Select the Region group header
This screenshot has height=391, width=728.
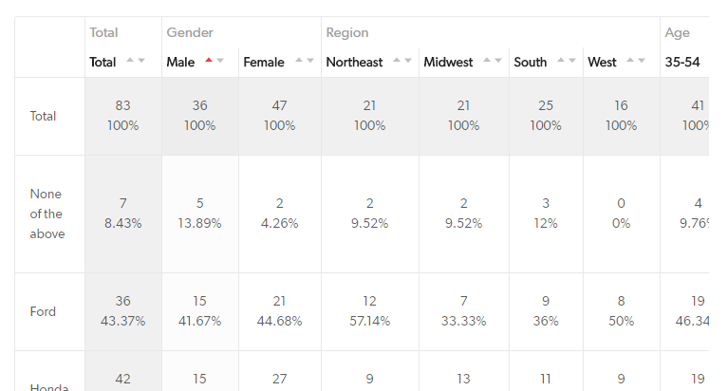(x=347, y=33)
